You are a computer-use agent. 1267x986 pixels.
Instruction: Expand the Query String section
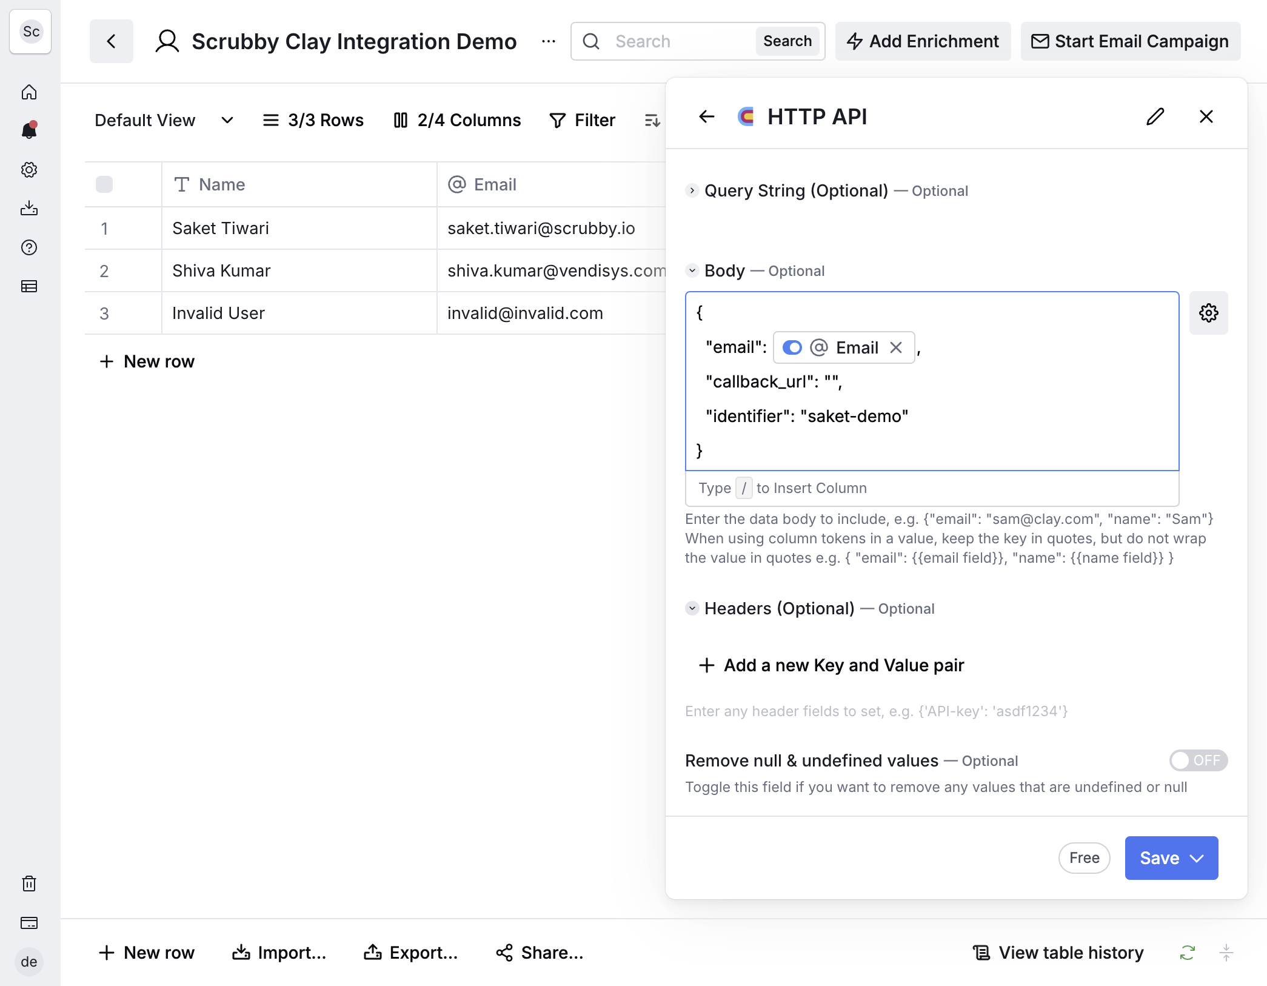(692, 190)
